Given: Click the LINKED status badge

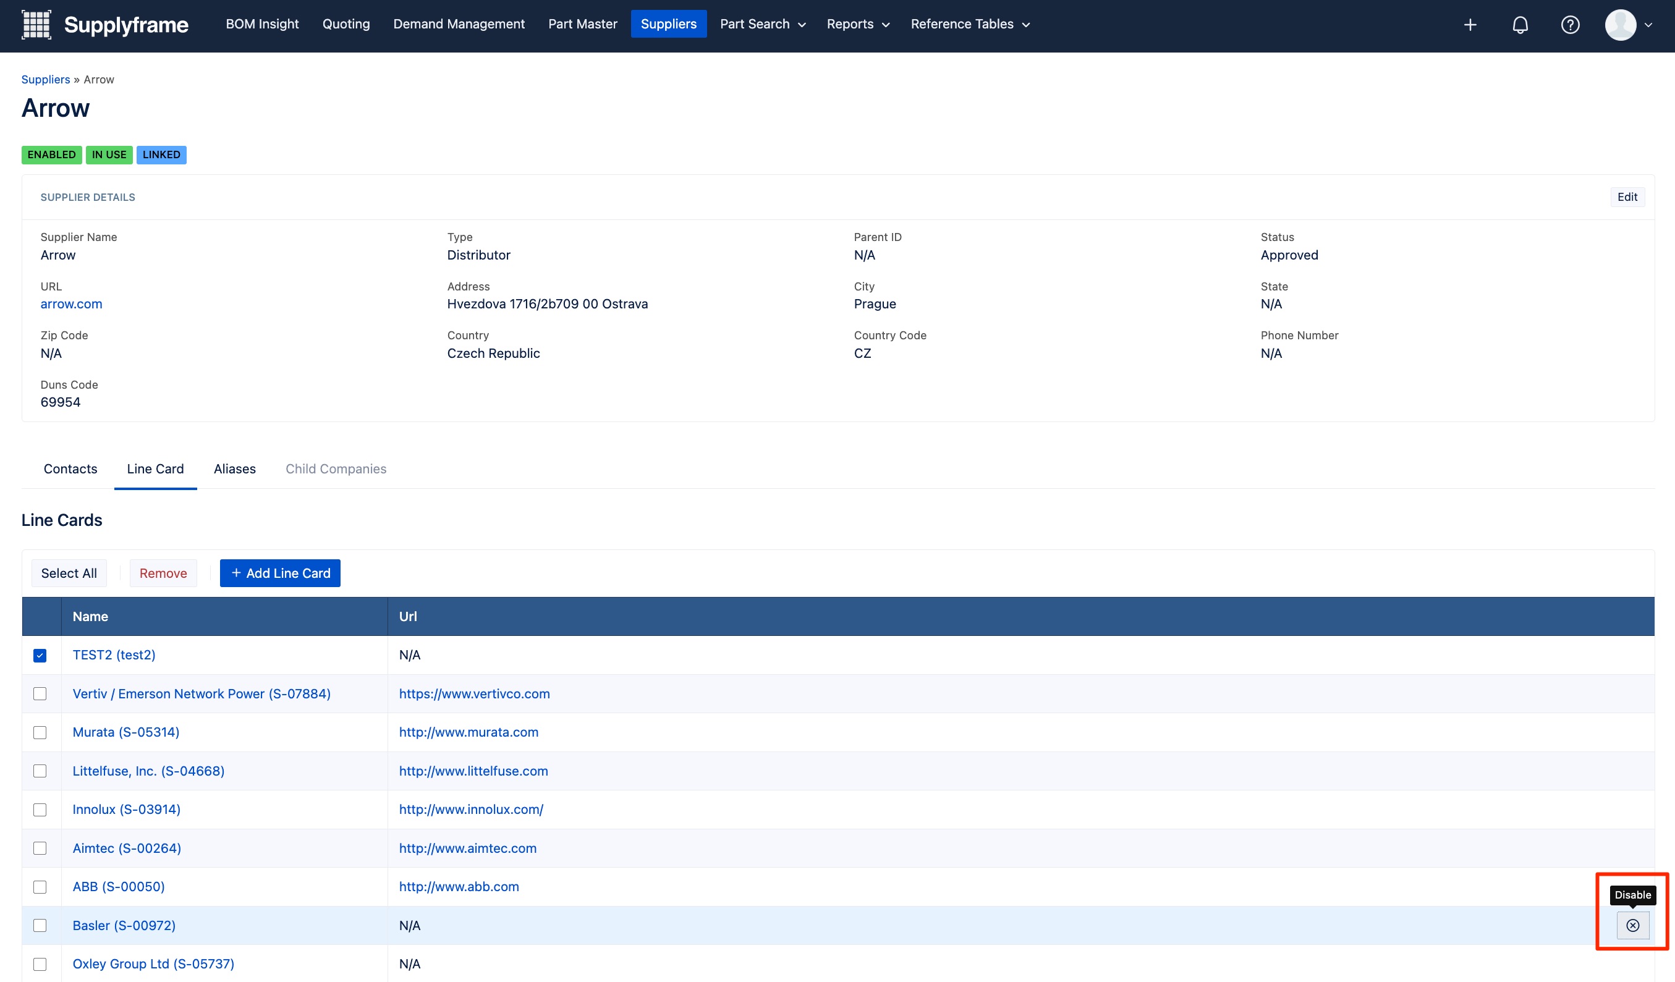Looking at the screenshot, I should (161, 154).
